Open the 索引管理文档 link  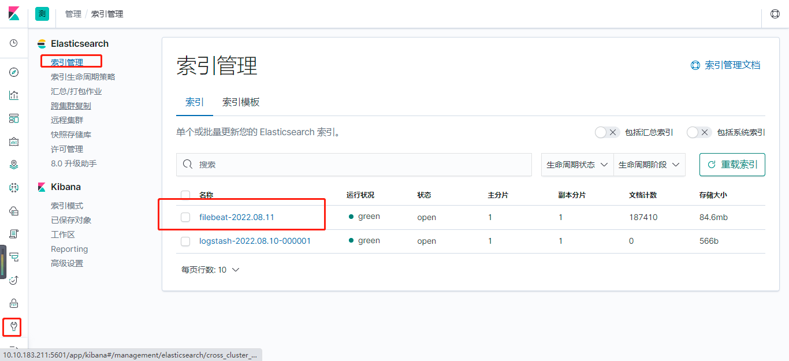(732, 65)
